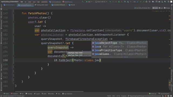Click line 158 in the gutter
173x97 pixels.
click(x=5, y=60)
